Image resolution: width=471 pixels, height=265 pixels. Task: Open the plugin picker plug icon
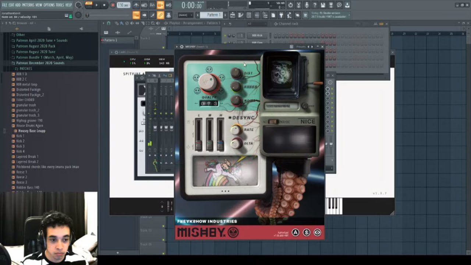pyautogui.click(x=281, y=15)
